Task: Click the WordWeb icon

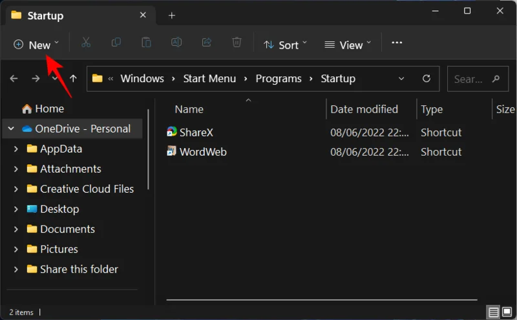Action: click(172, 151)
